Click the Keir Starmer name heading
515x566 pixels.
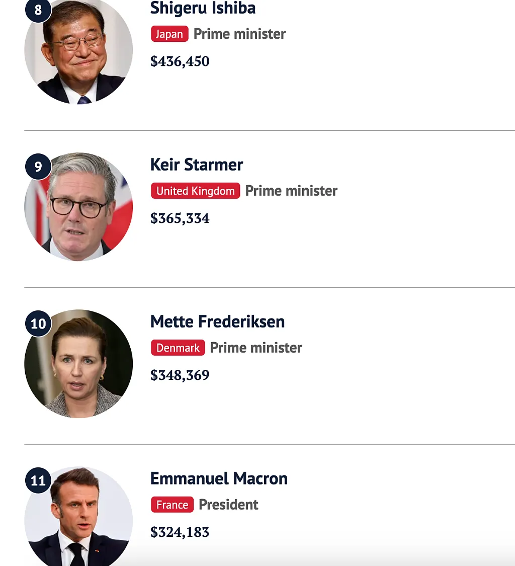click(x=196, y=165)
